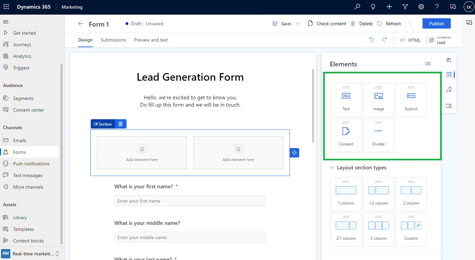Select the Consent element tile

346,135
